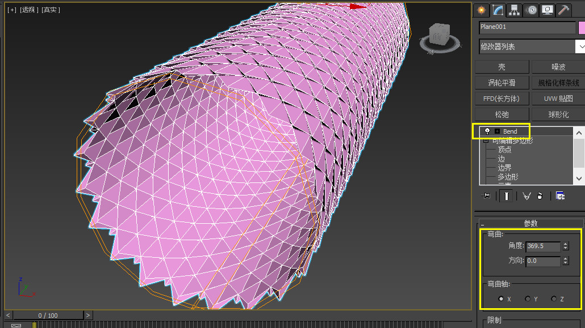This screenshot has width=585, height=328.
Task: Open the Utilities hammer tab
Action: (x=564, y=10)
